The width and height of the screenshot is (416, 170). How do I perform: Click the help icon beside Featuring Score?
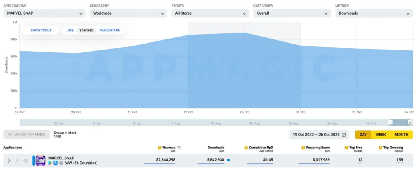(303, 148)
